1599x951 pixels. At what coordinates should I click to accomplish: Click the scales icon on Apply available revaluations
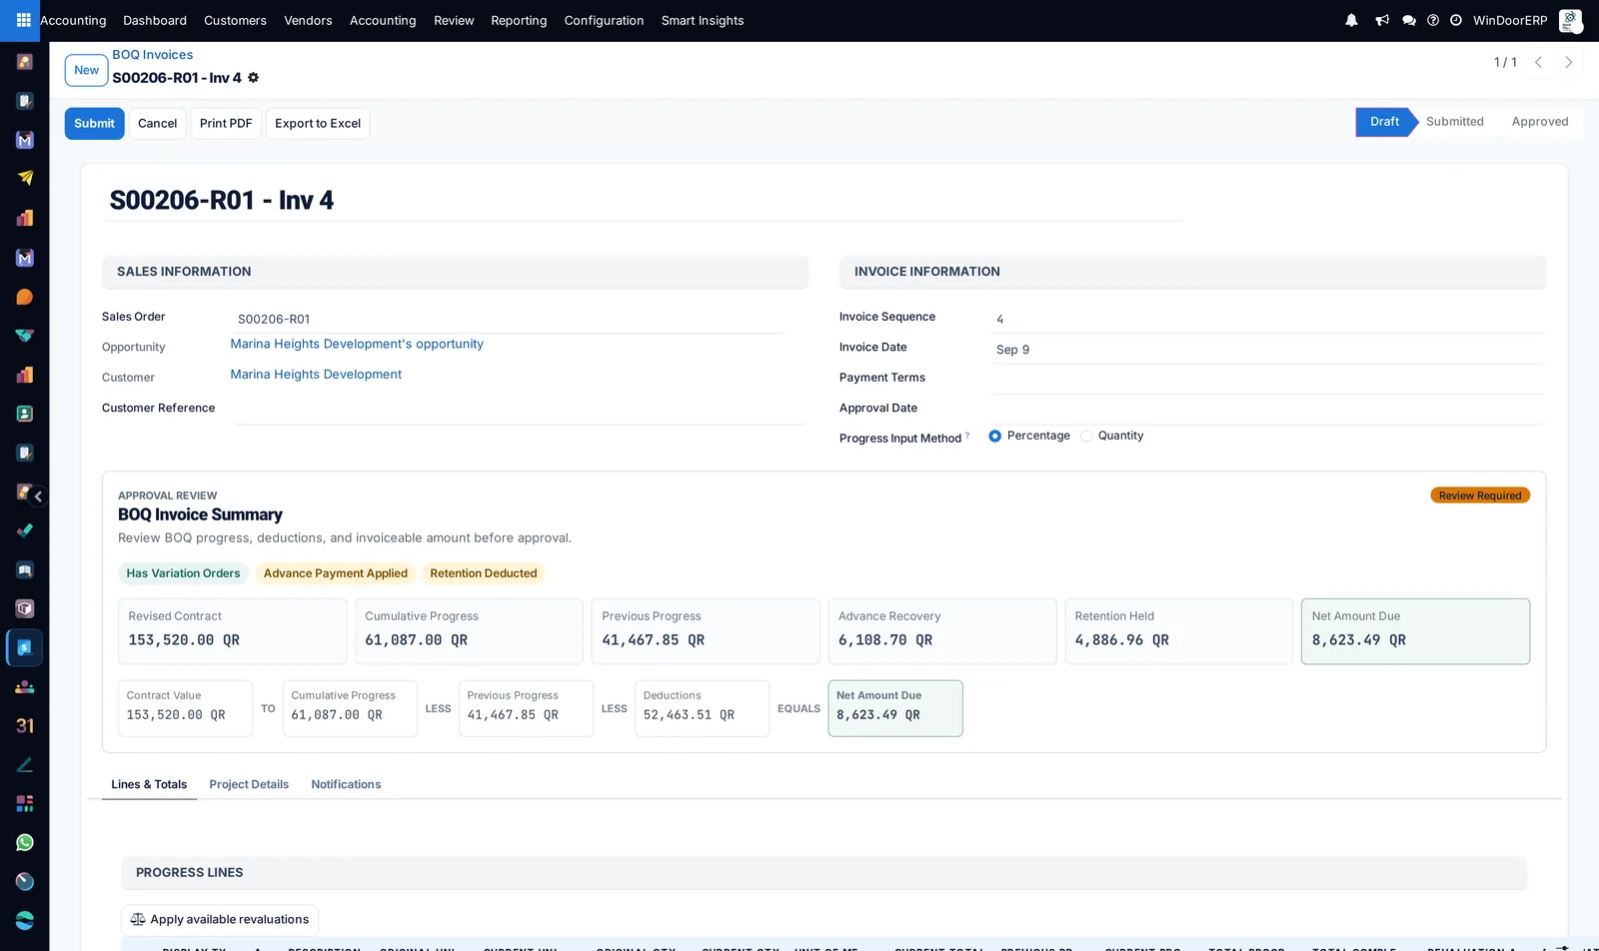click(138, 919)
